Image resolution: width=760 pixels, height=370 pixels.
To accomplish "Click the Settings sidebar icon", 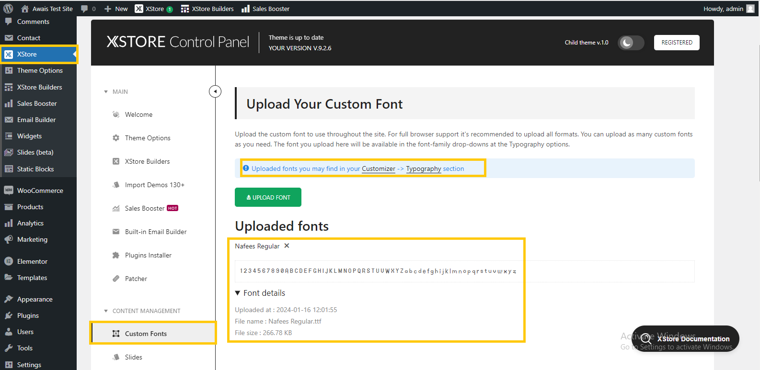I will pyautogui.click(x=9, y=365).
